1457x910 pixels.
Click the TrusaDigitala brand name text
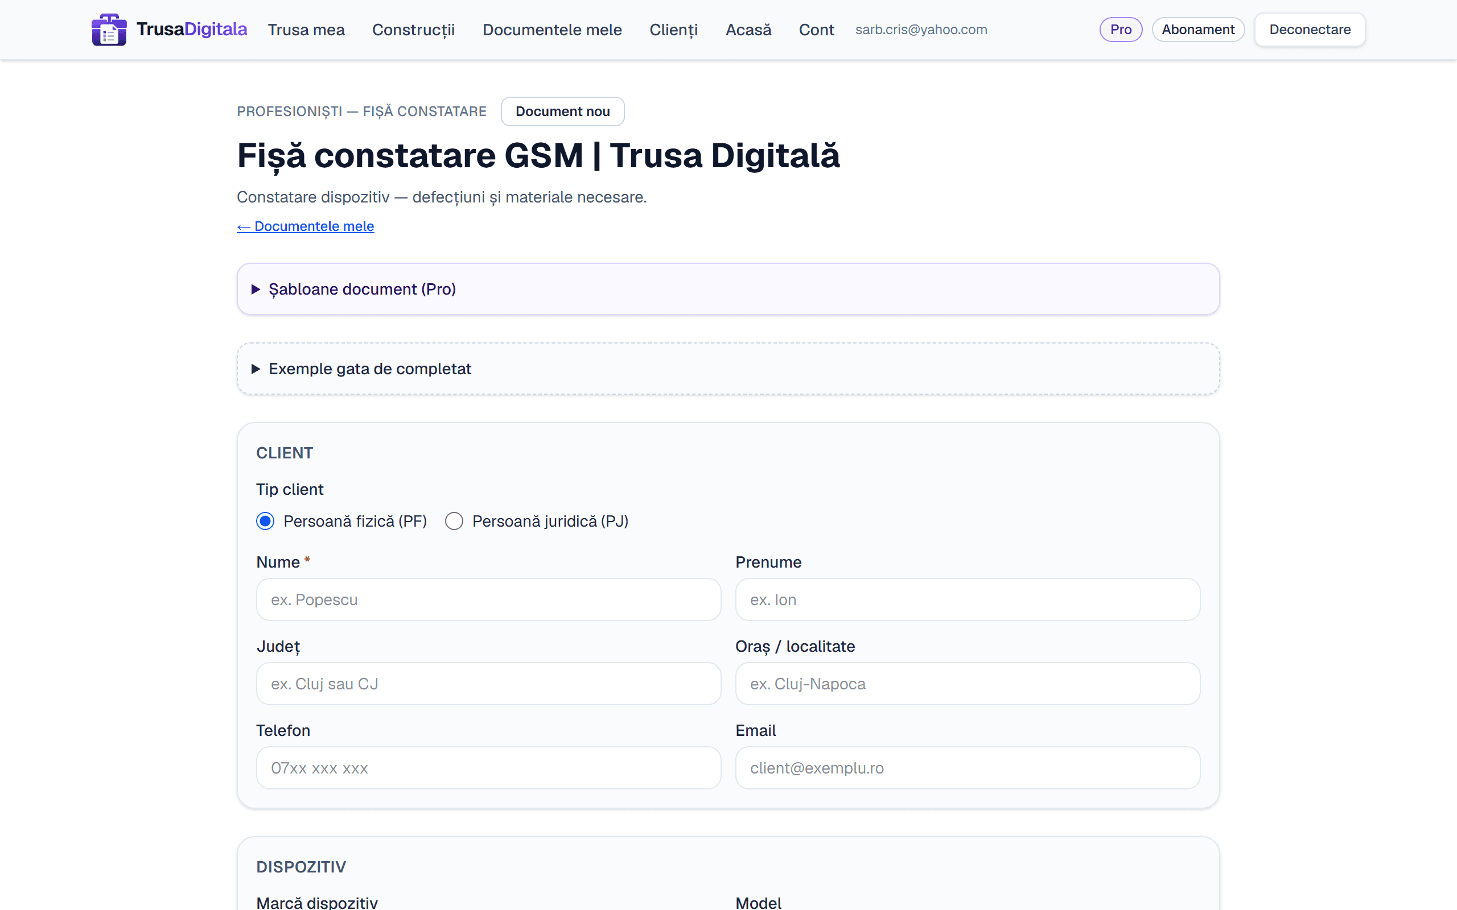pos(191,29)
